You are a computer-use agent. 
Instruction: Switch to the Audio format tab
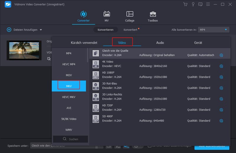[160, 43]
